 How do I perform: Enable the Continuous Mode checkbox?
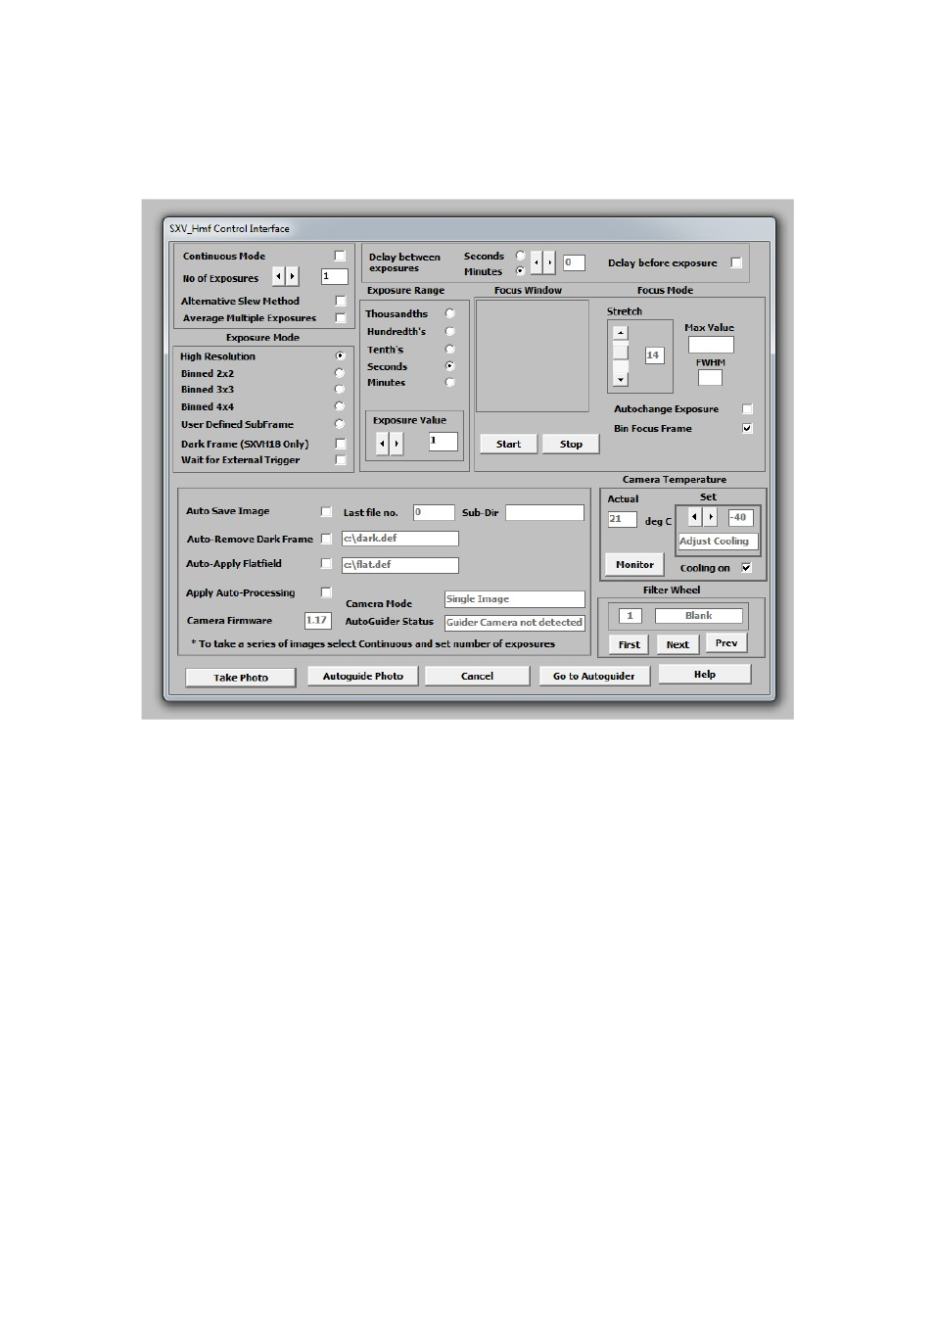point(340,256)
